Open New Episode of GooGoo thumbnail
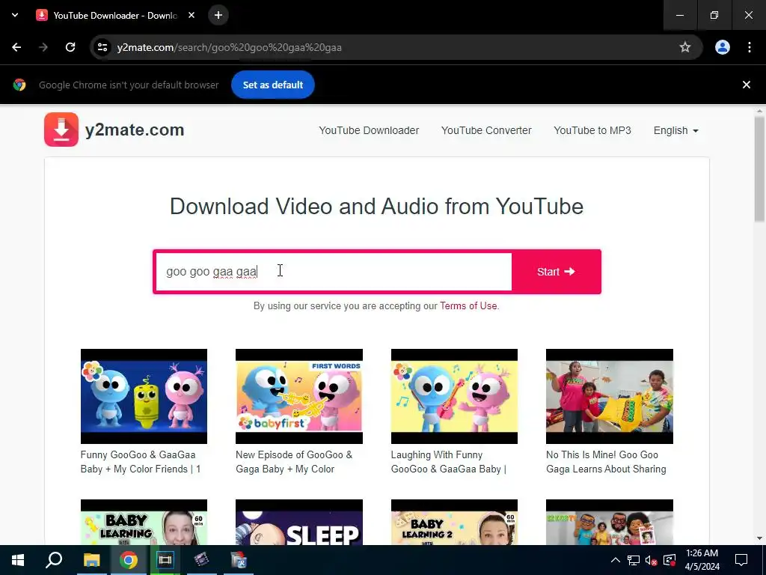766x575 pixels. tap(299, 396)
